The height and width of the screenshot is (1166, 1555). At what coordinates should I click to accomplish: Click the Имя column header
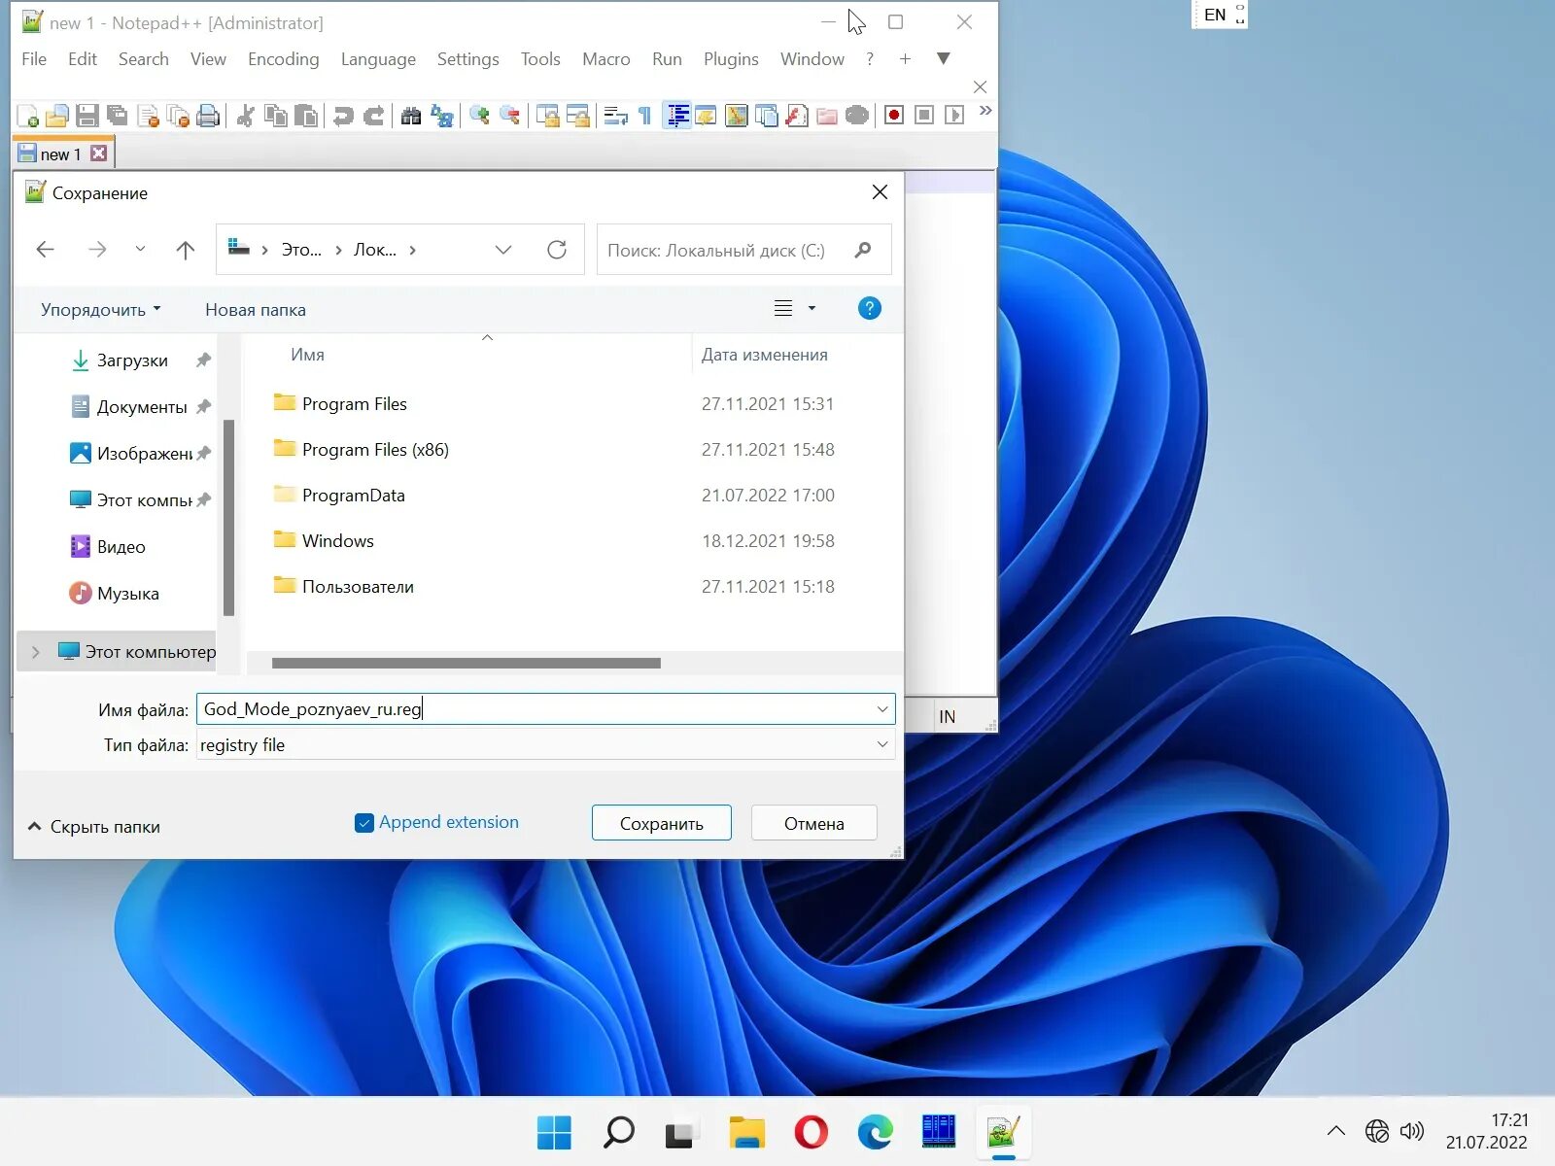click(x=307, y=355)
